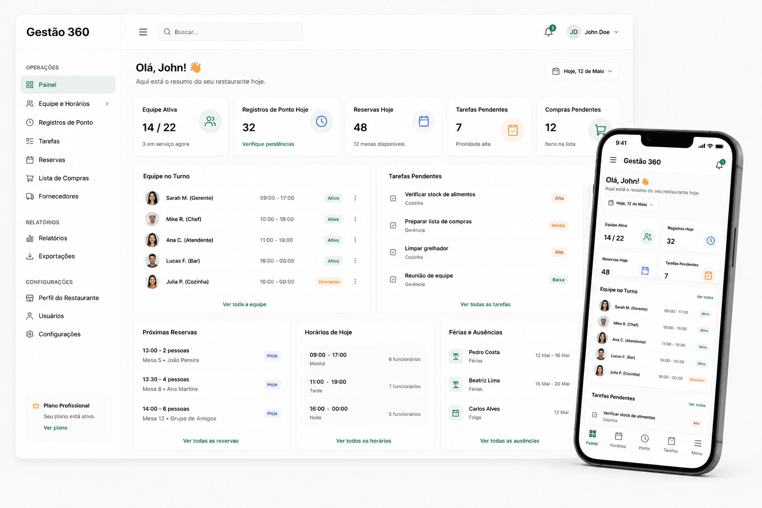Open options menu for Sarah M. row
The width and height of the screenshot is (762, 508).
coord(355,198)
